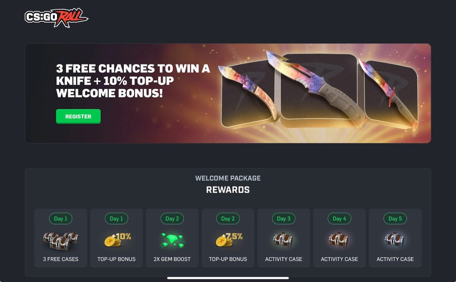456x282 pixels.
Task: Click the +10% gold coins icon
Action: (118, 240)
